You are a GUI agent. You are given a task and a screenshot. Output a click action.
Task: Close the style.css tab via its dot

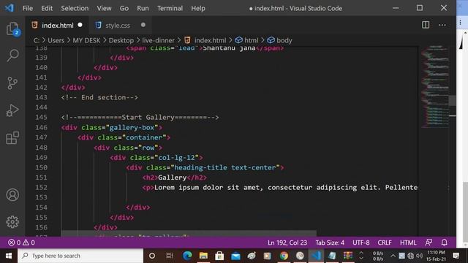[143, 25]
